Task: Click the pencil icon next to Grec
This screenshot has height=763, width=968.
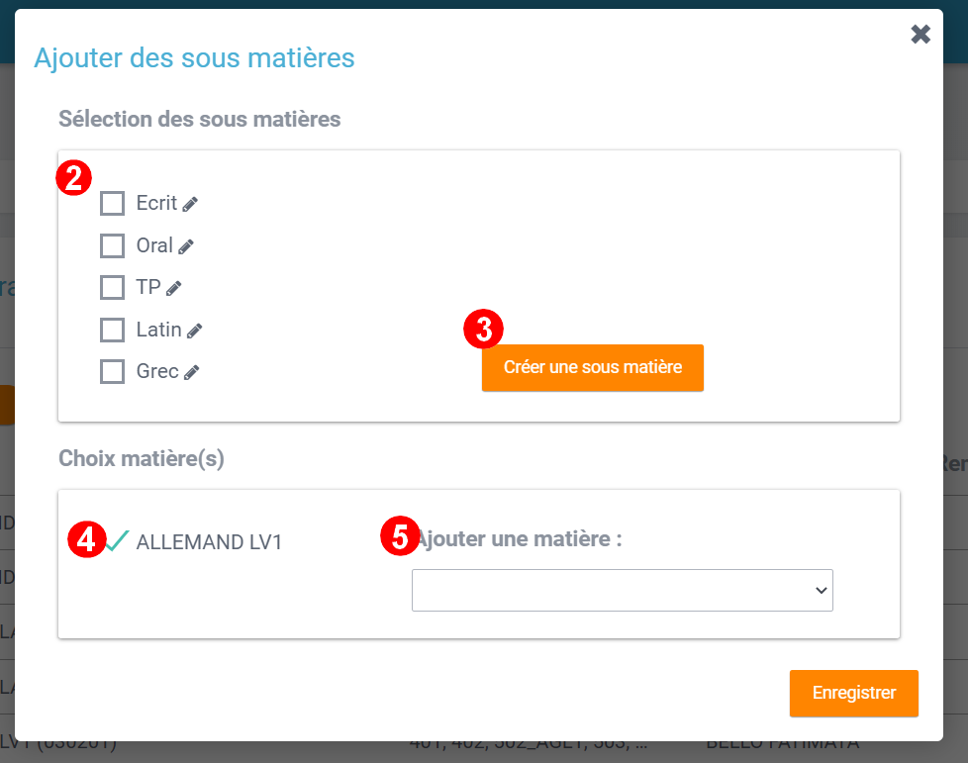Action: pos(192,372)
